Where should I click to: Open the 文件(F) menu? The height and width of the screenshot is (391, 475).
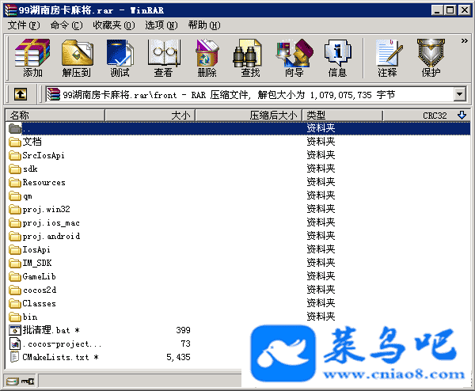[x=23, y=25]
